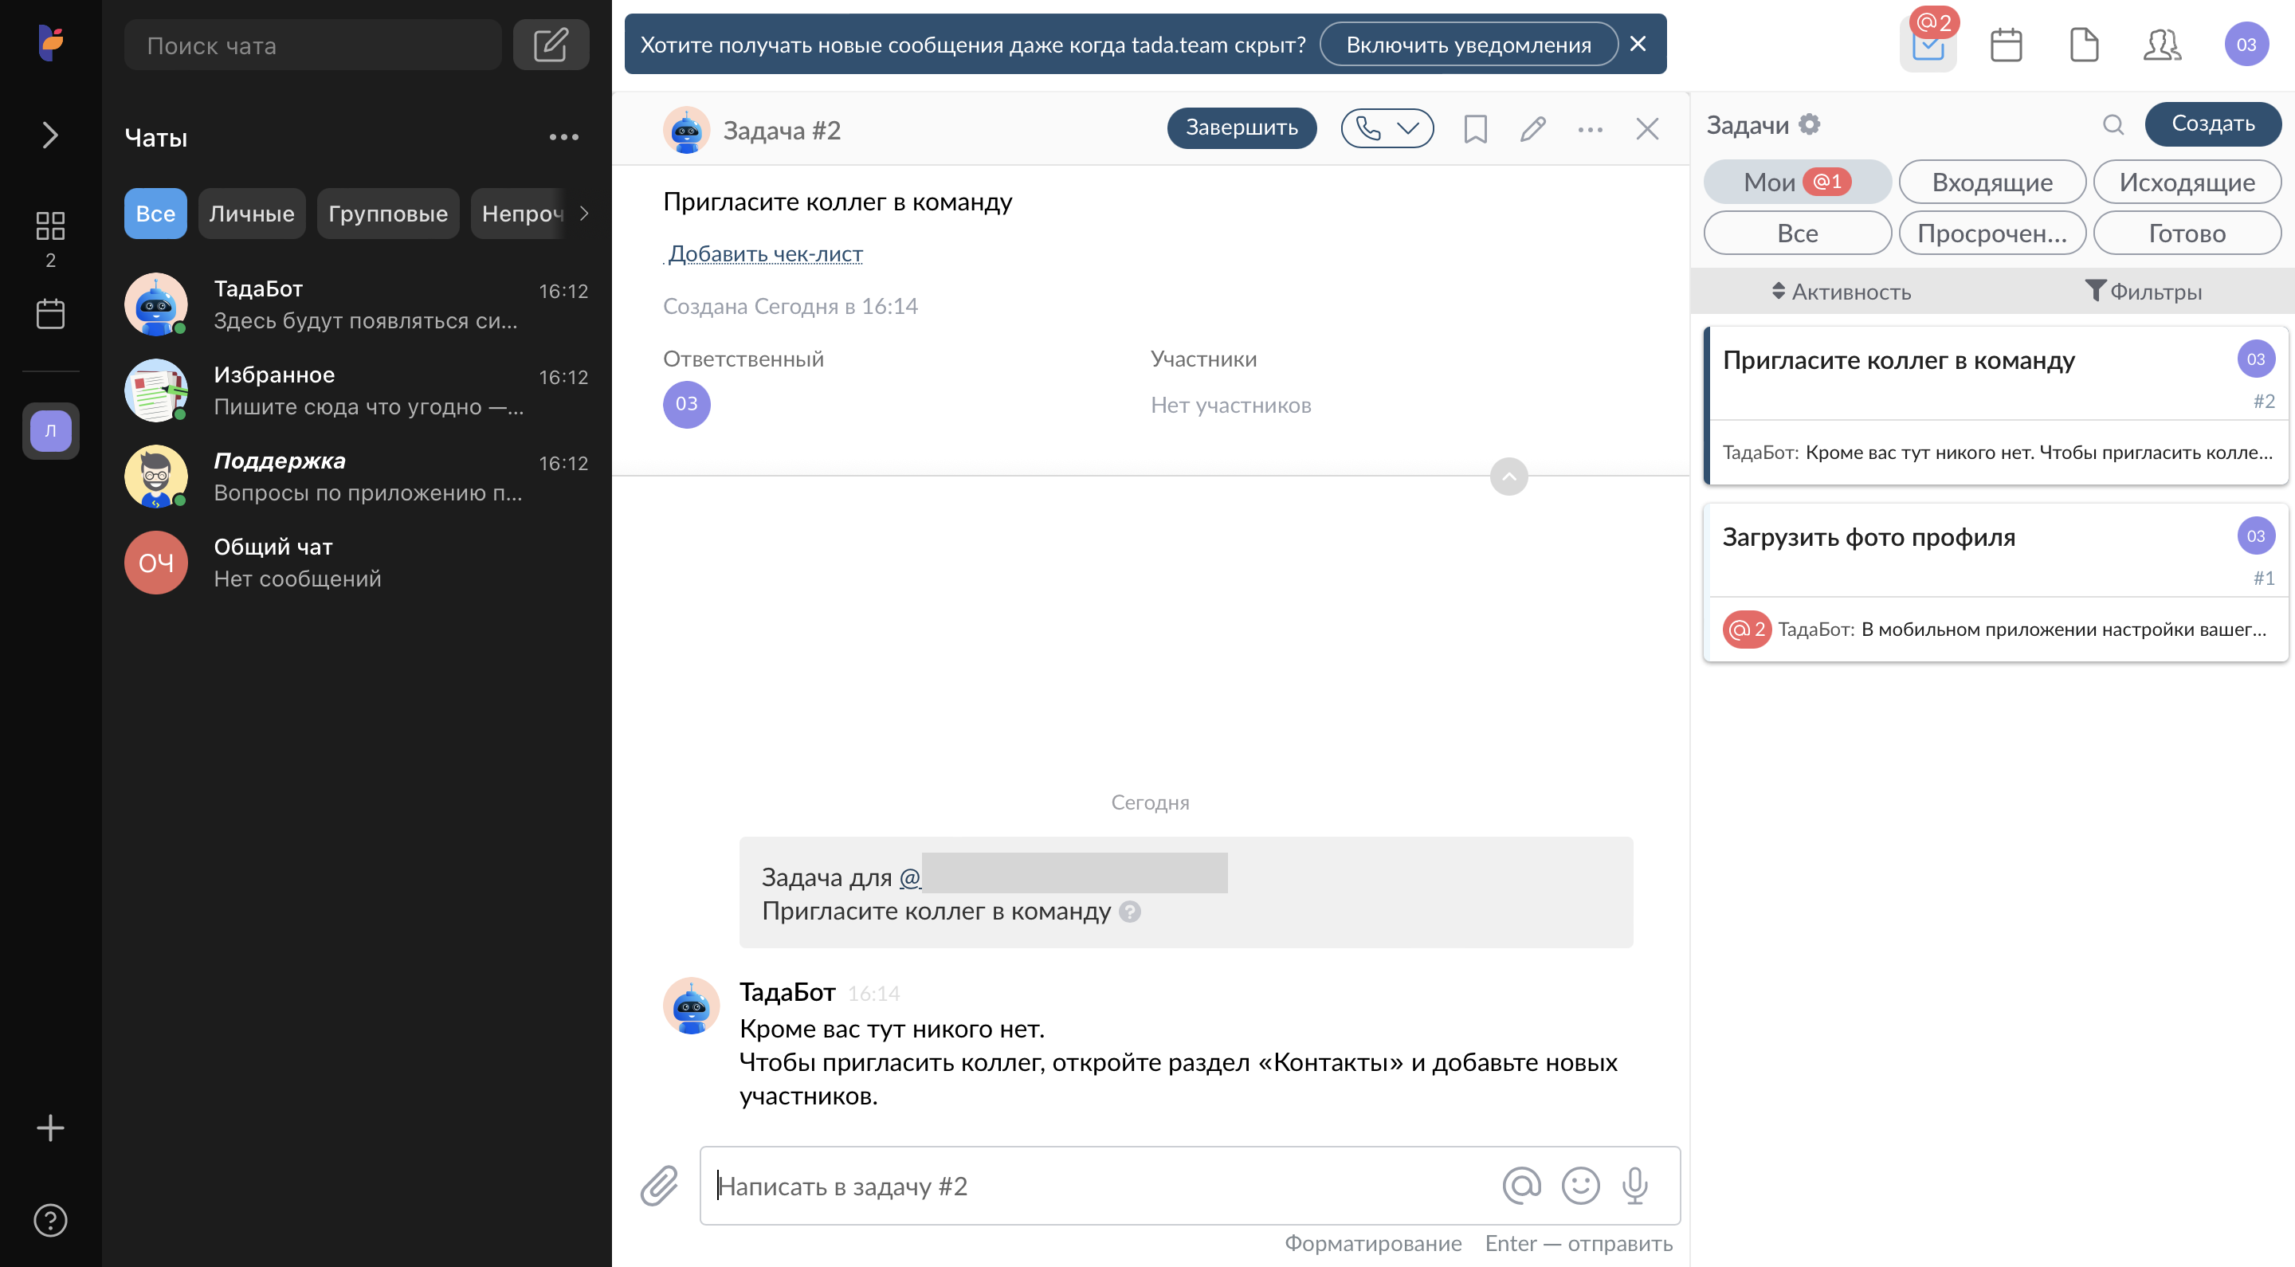The height and width of the screenshot is (1267, 2295).
Task: Open the emoji picker smiley icon
Action: (x=1580, y=1185)
